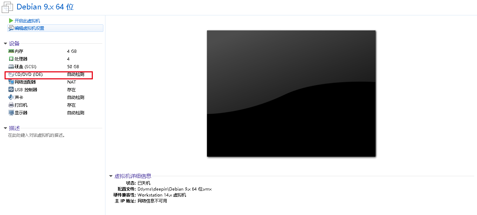Select the printer (打印机) icon
Screen dimensions: 477x215
[11, 105]
